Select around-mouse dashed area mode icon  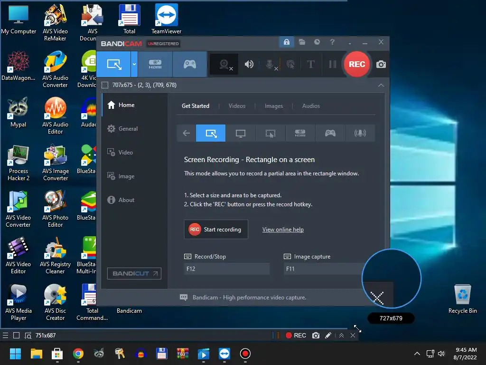pyautogui.click(x=270, y=133)
